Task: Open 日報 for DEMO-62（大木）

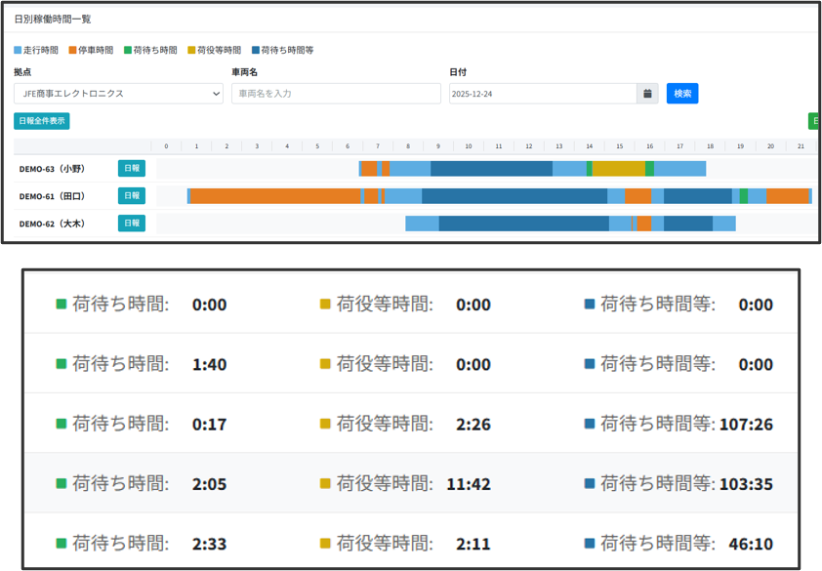Action: tap(132, 223)
